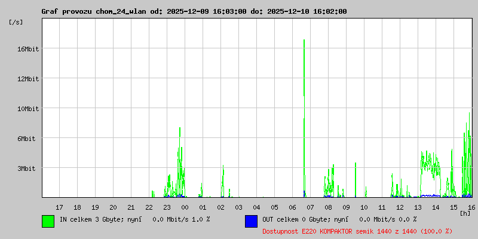The image size is (478, 239).
Task: Click the 3Mbit y-axis label
Action: pos(26,168)
